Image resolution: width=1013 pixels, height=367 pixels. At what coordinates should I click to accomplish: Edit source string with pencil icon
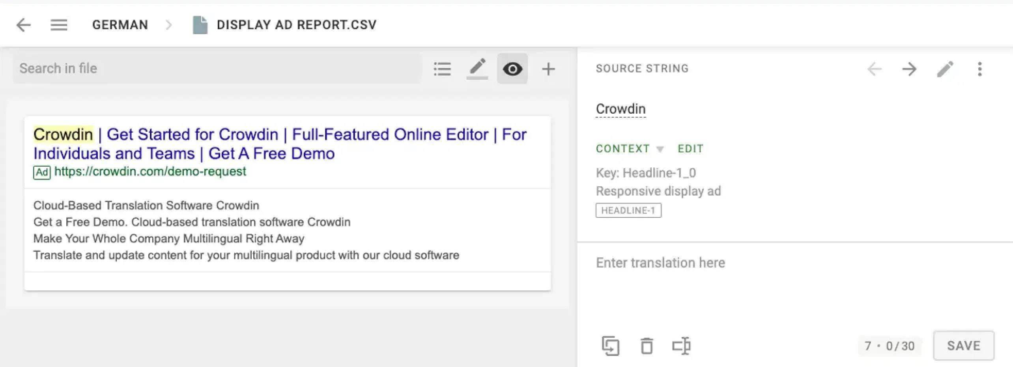(x=945, y=69)
